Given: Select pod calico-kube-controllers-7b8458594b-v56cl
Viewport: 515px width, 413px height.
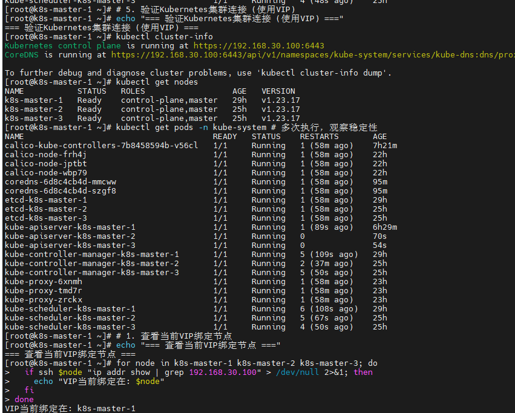Looking at the screenshot, I should pyautogui.click(x=102, y=146).
